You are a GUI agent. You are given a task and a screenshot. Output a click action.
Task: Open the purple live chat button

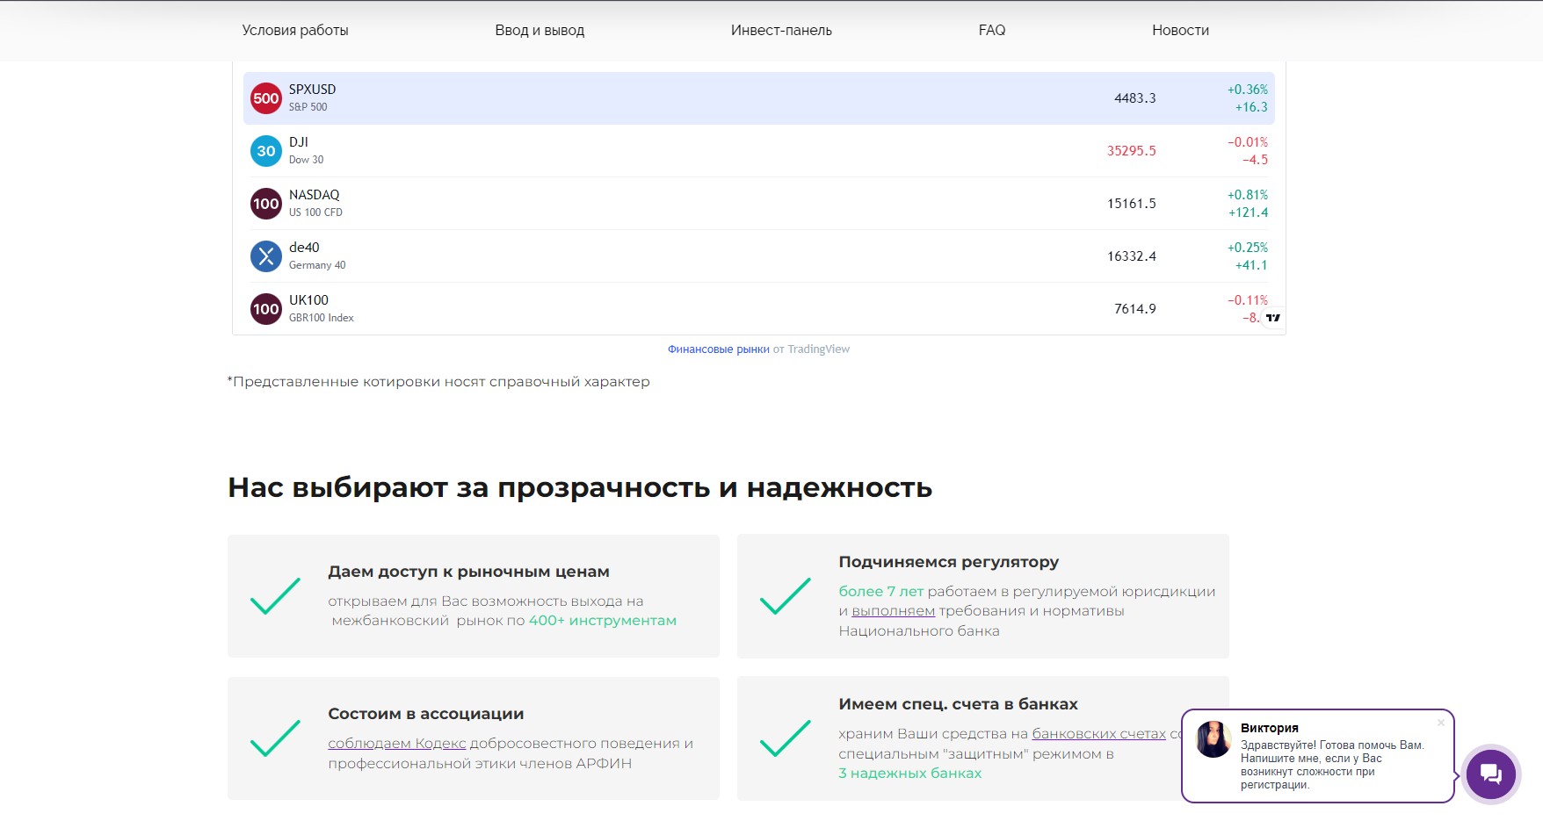click(x=1491, y=774)
